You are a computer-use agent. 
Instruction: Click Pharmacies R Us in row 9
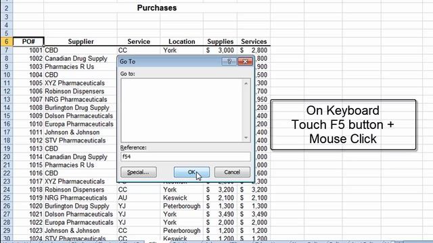click(69, 67)
